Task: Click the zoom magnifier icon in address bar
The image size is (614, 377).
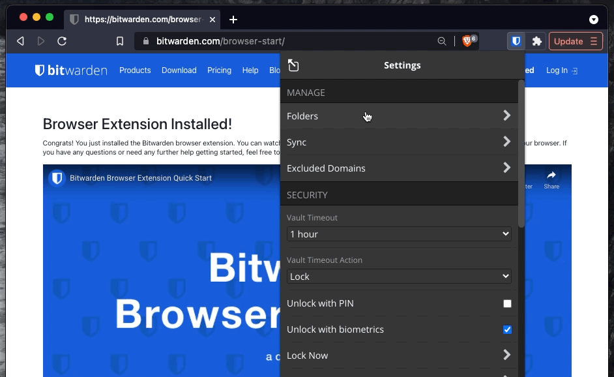Action: pyautogui.click(x=442, y=41)
